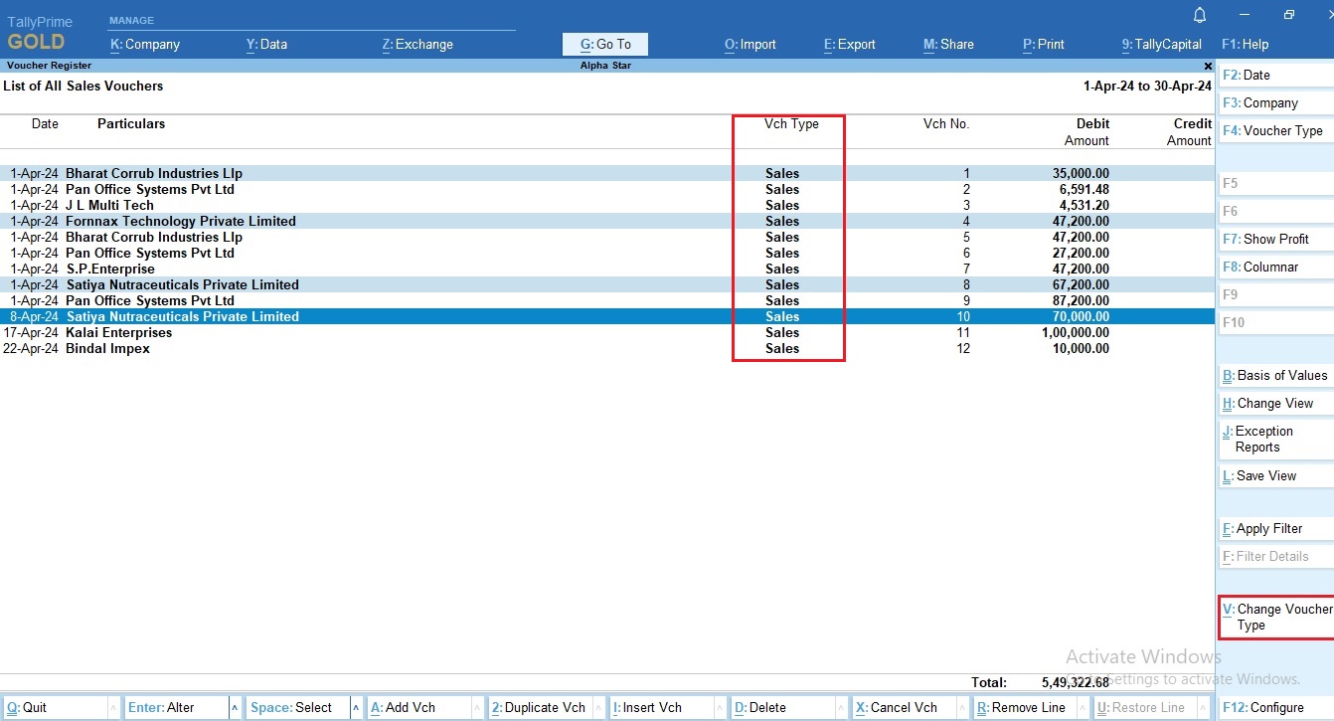Click Change Voucher Type
The height and width of the screenshot is (721, 1334).
point(1276,617)
